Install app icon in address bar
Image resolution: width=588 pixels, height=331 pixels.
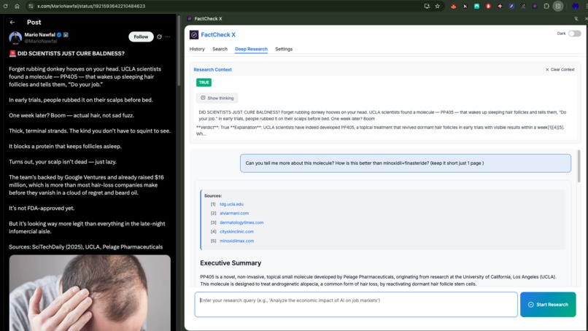click(427, 6)
